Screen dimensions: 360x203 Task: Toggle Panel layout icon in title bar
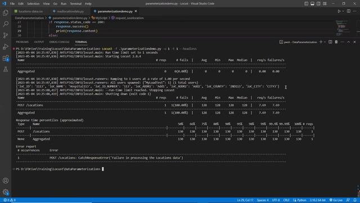(313, 3)
